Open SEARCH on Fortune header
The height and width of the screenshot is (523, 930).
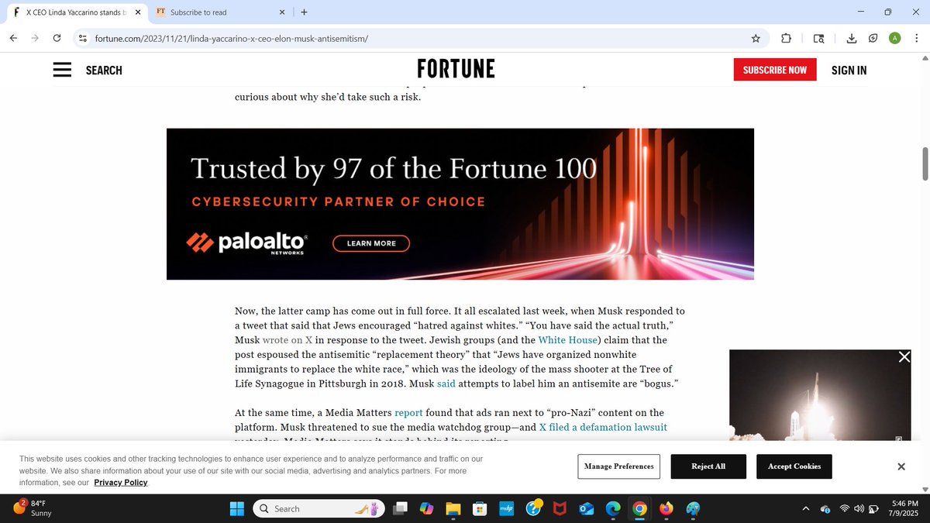(x=104, y=71)
